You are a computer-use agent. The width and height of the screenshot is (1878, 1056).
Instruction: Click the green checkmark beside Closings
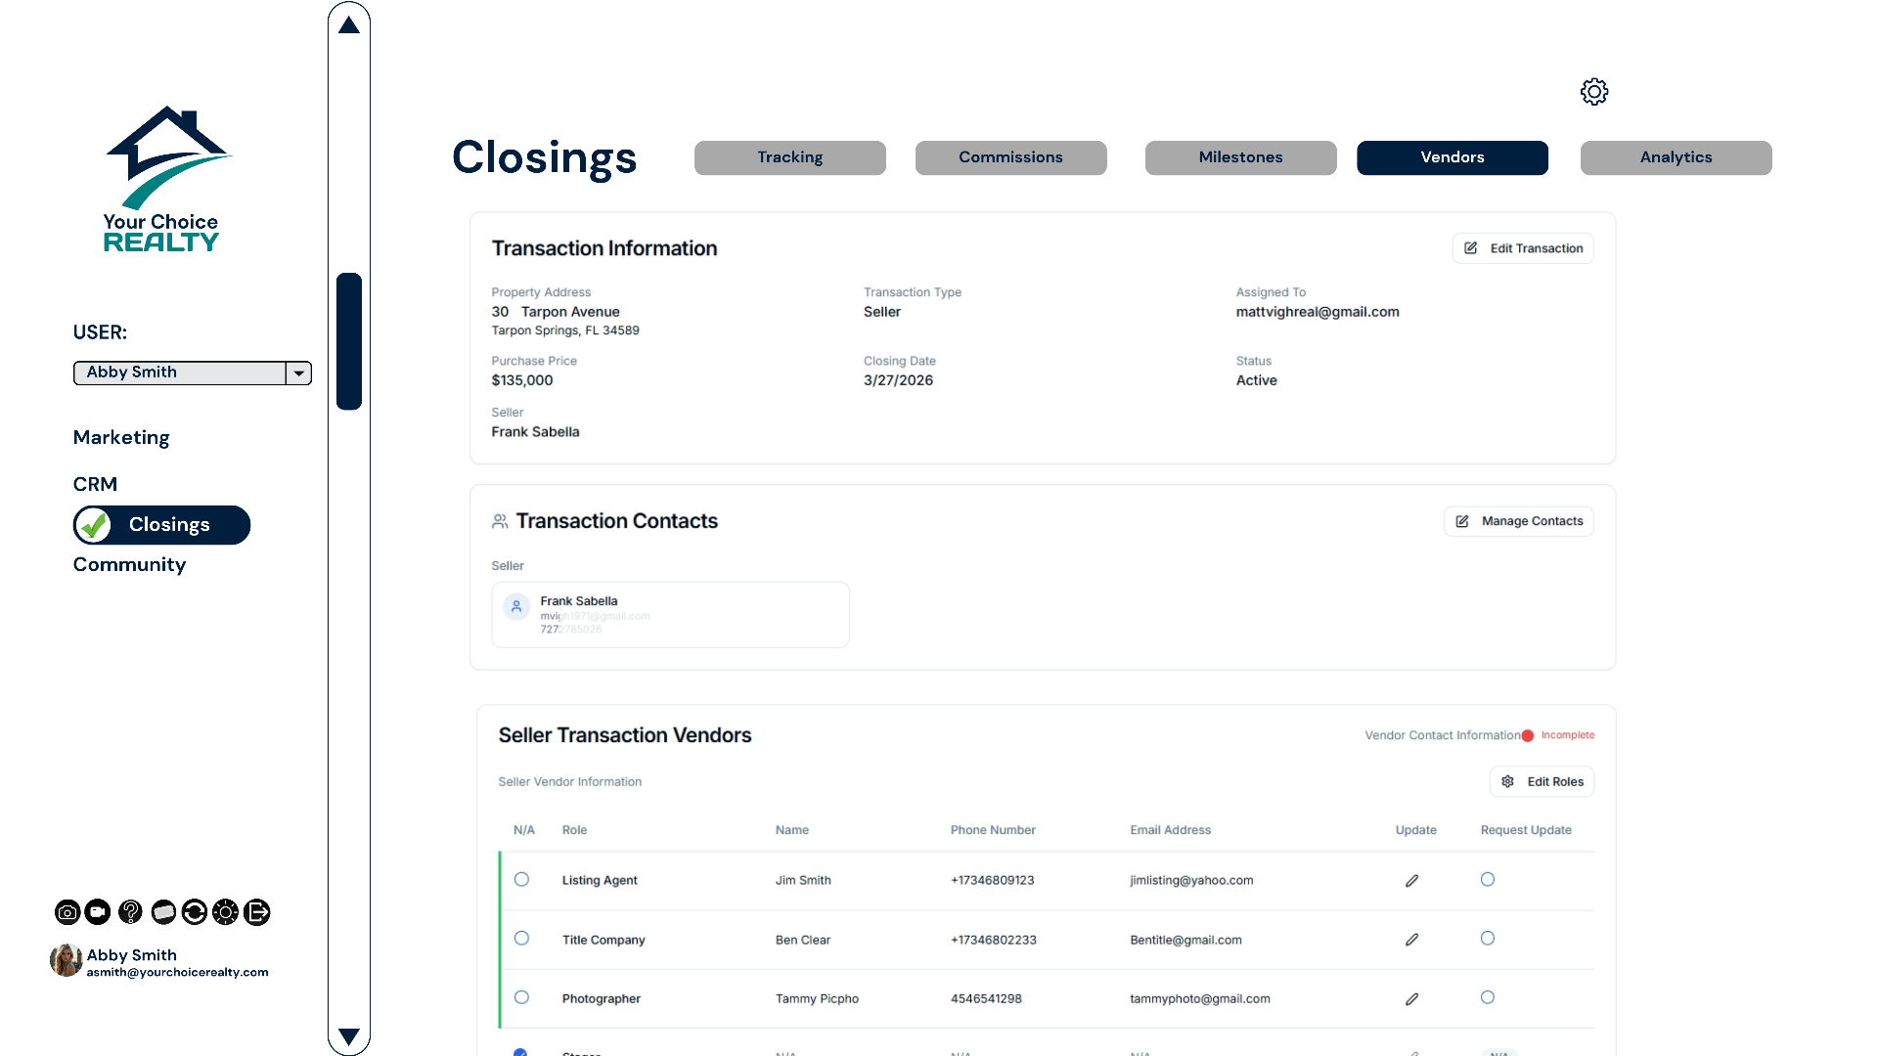[x=94, y=525]
